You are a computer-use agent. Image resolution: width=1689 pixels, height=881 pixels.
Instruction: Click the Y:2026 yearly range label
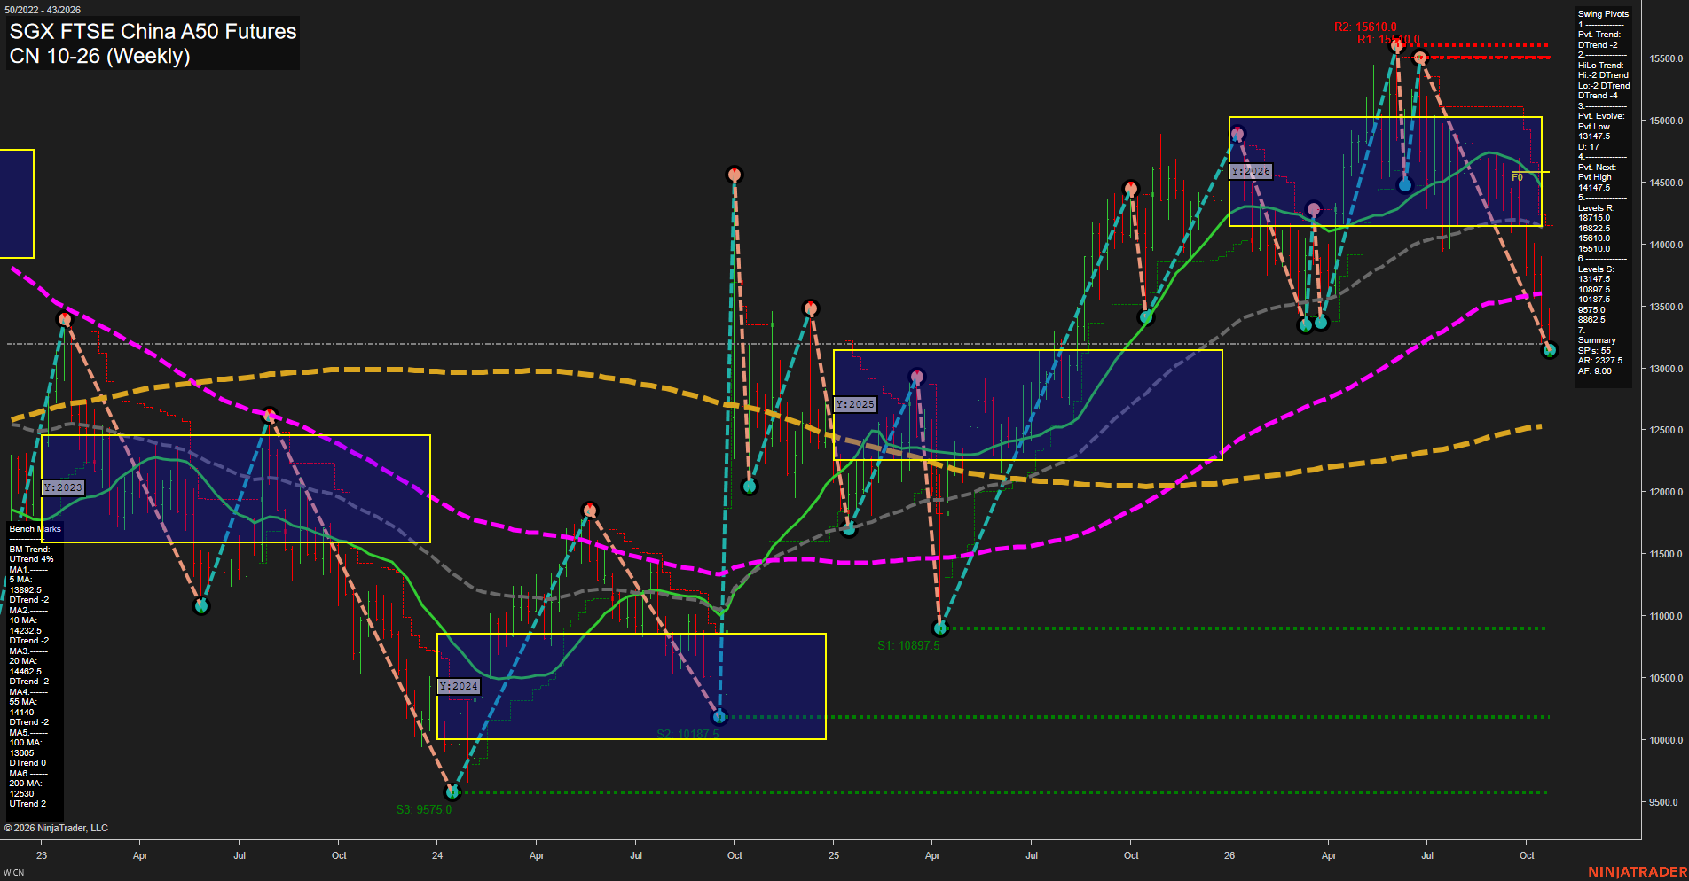tap(1251, 171)
